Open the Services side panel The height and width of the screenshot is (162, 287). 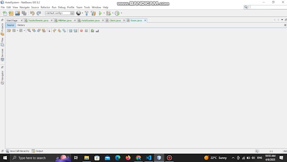(3, 55)
